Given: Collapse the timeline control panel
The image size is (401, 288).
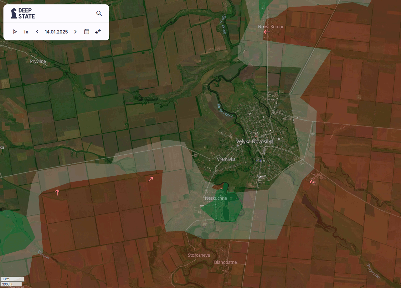Looking at the screenshot, I should 98,32.
